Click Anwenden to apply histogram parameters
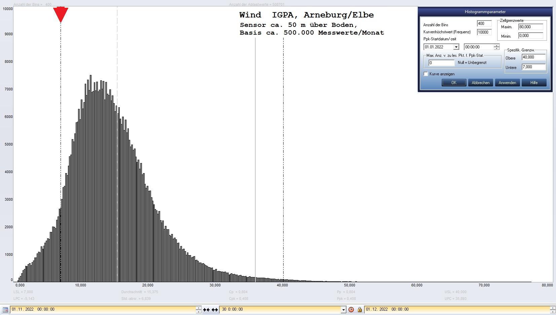Screen dimensions: 556x315 (x=507, y=83)
